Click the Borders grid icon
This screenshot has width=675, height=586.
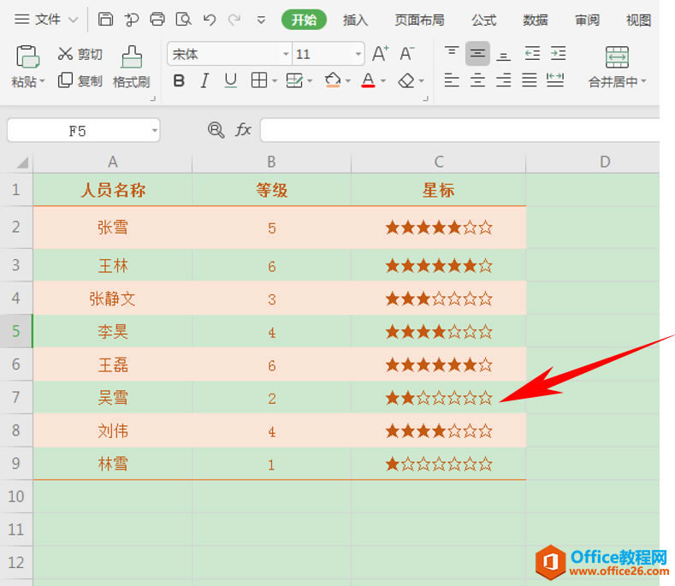click(259, 80)
